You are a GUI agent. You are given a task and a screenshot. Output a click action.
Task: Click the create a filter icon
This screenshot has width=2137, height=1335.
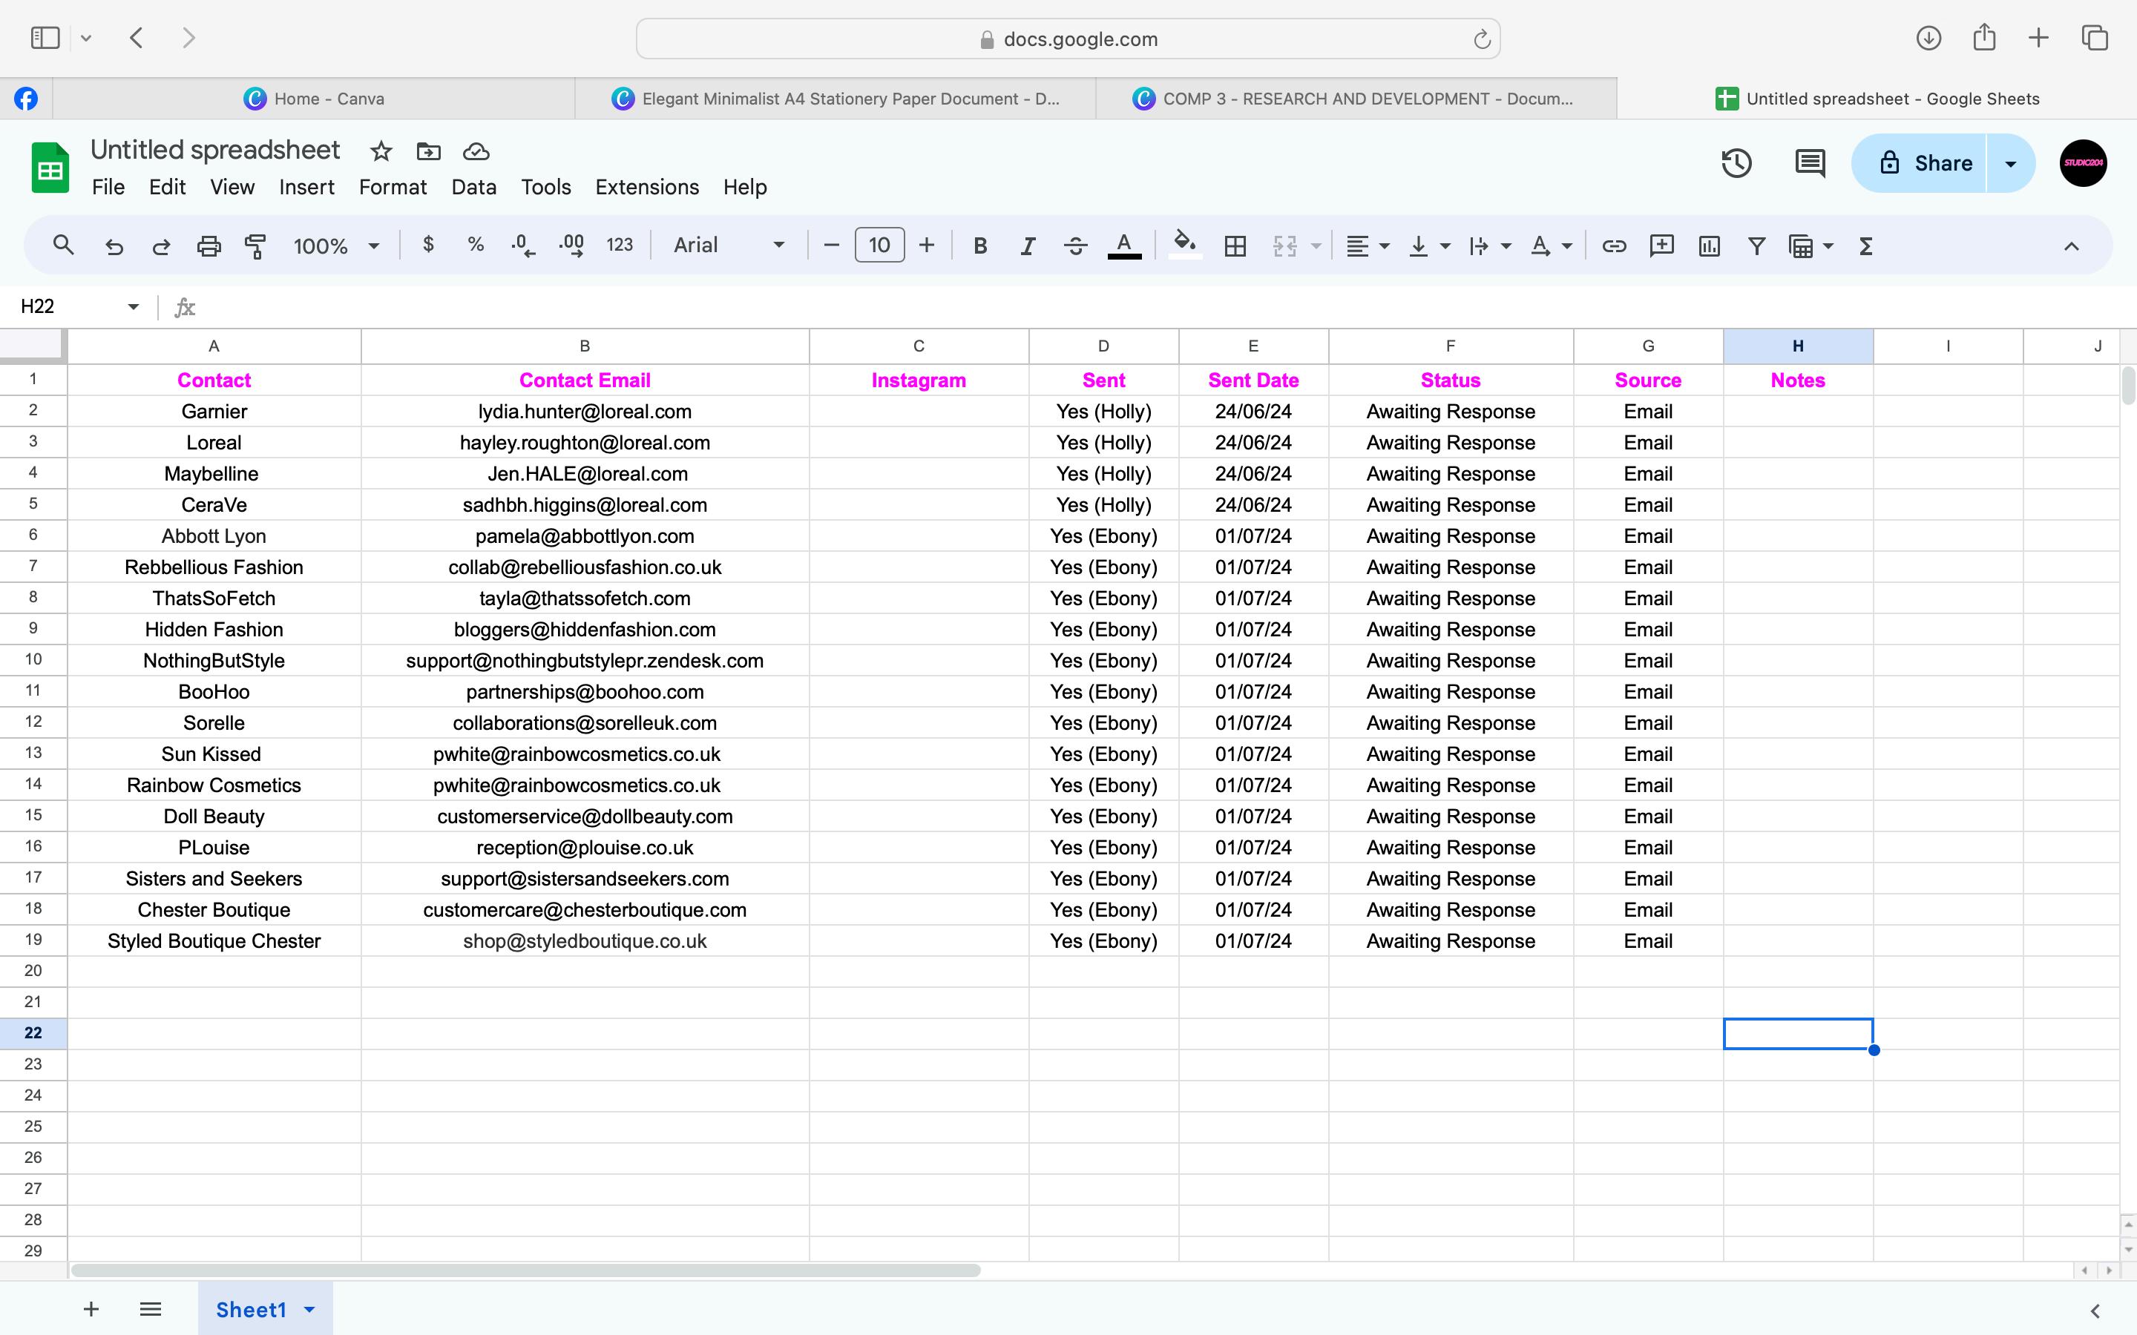(x=1756, y=246)
